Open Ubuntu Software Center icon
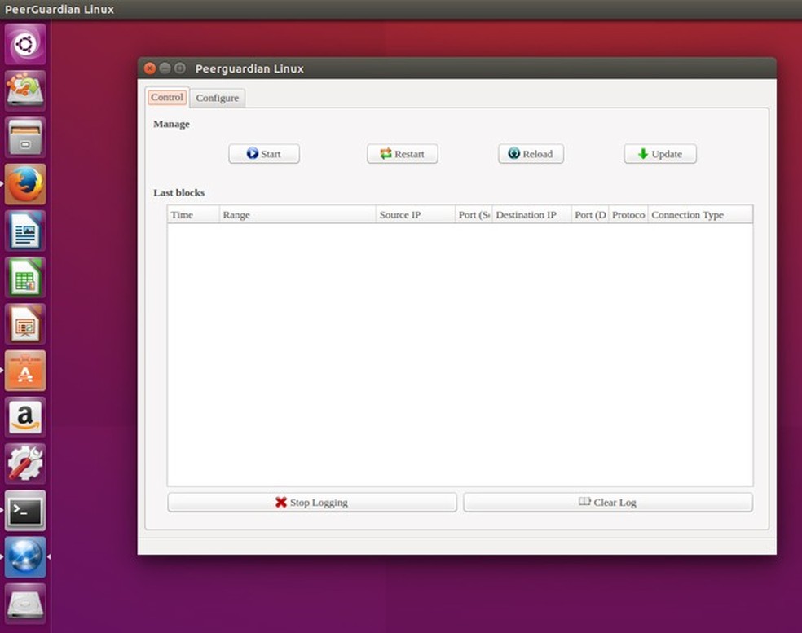This screenshot has width=802, height=633. [x=25, y=371]
